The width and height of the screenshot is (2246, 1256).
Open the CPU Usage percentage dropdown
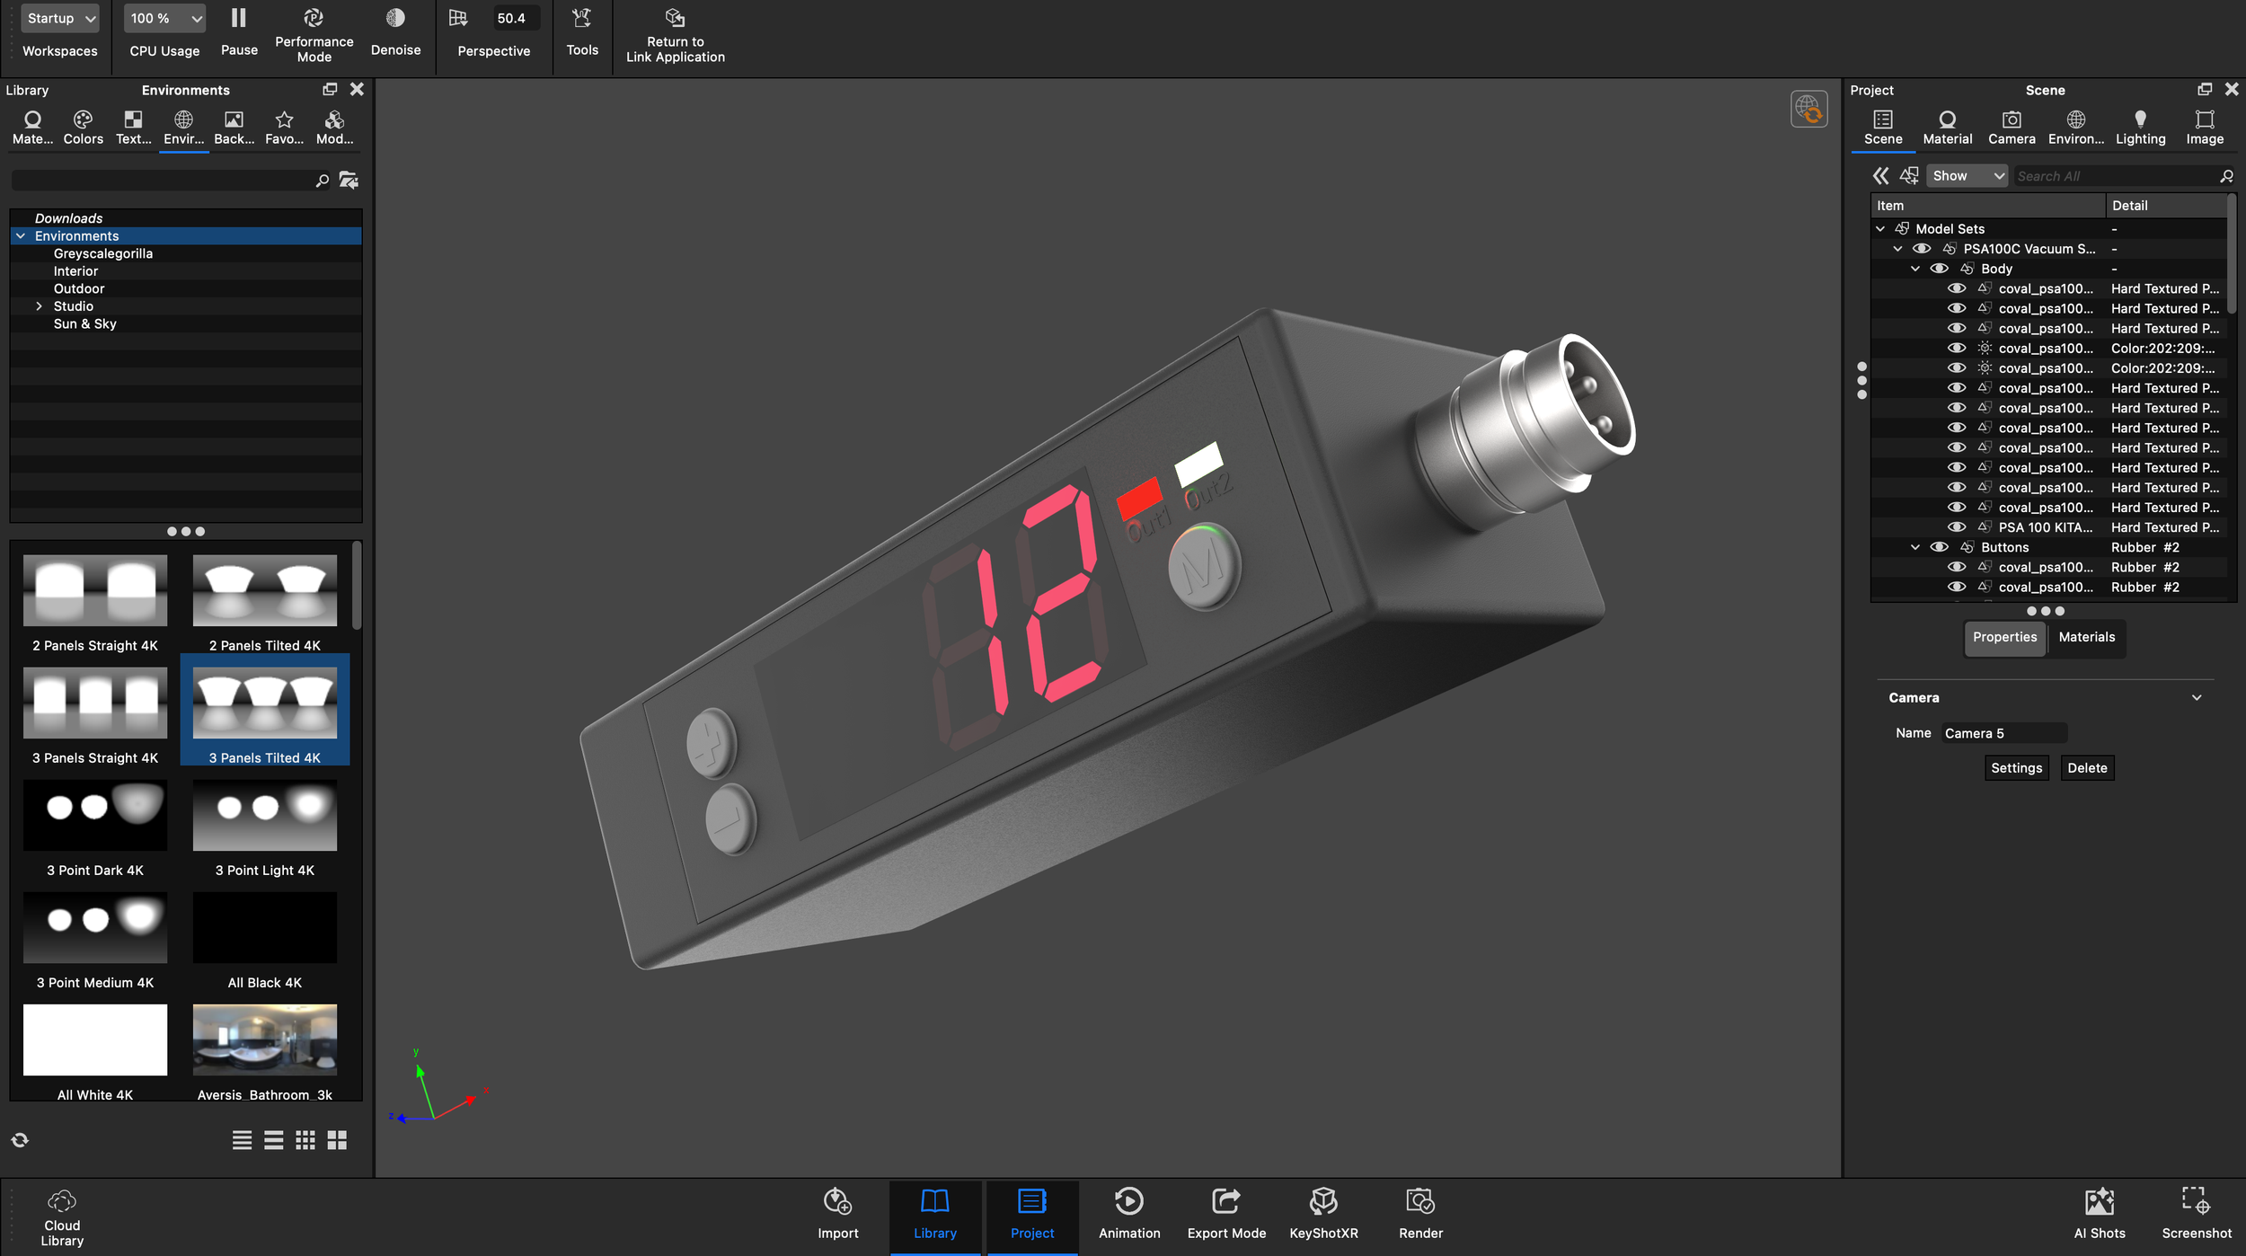pyautogui.click(x=164, y=18)
